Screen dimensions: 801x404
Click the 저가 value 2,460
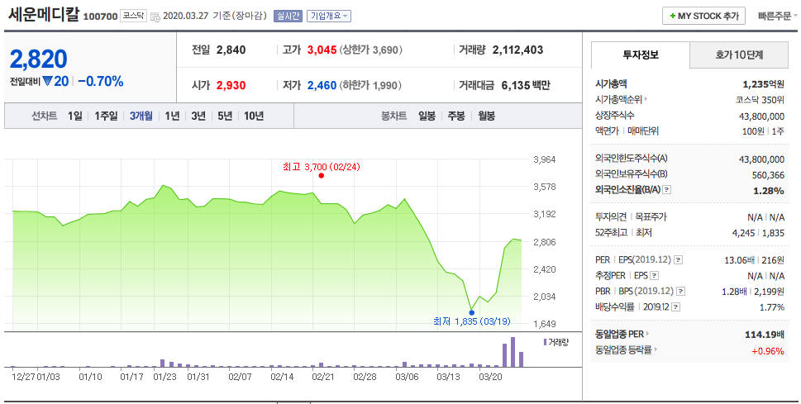click(x=322, y=85)
